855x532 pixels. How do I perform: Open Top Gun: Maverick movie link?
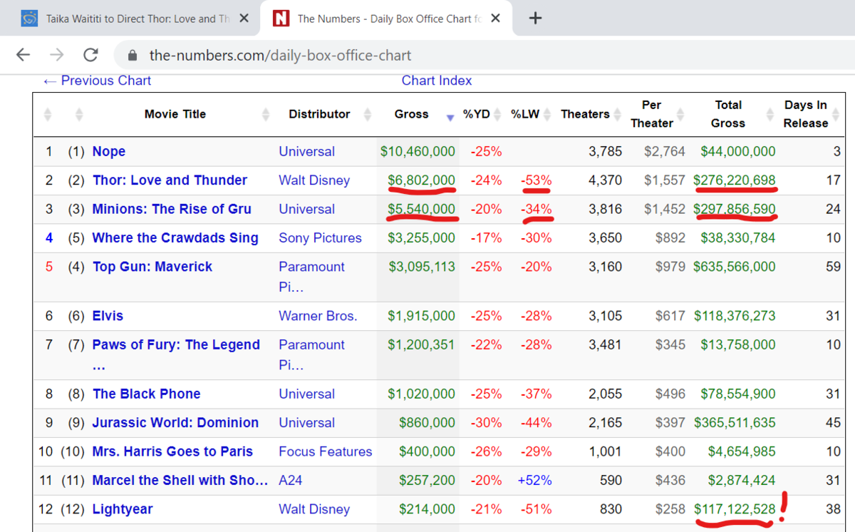tap(152, 267)
